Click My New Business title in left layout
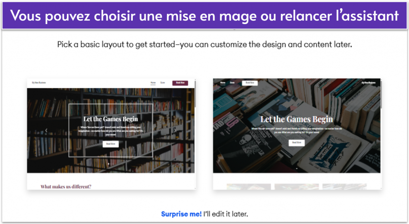The height and width of the screenshot is (224, 409). (38, 83)
